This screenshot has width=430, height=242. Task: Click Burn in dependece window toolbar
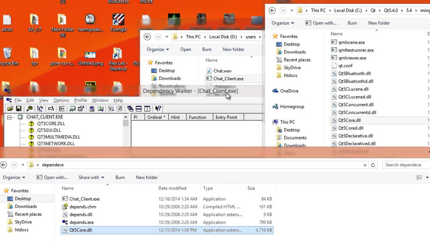(x=120, y=177)
